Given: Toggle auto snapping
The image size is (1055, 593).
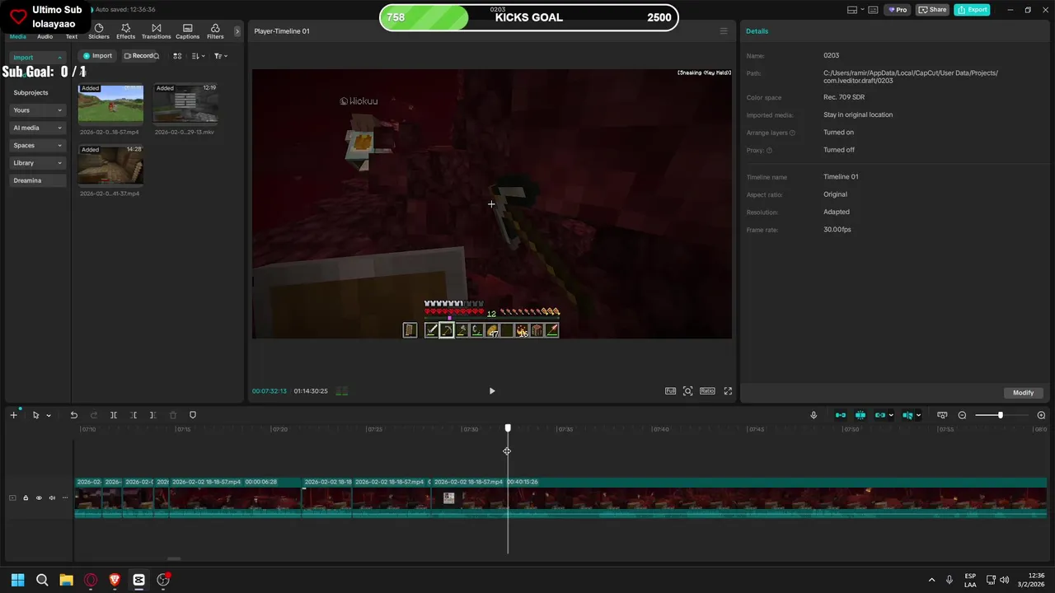Looking at the screenshot, I should (860, 415).
